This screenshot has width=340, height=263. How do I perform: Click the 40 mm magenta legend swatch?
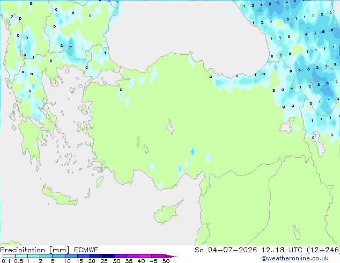(145, 256)
